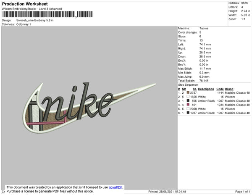Click the Machine value Tajima
Screen dimensions: 252x195
click(204, 28)
